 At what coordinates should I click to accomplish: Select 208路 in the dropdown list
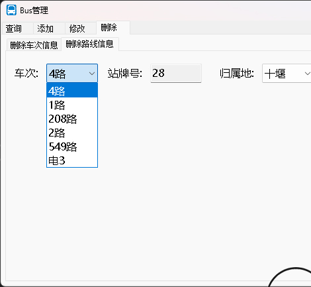click(72, 119)
